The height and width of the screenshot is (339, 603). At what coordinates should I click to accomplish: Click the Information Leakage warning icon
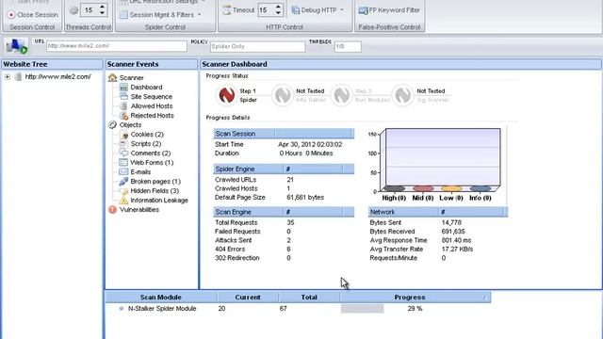[x=123, y=201]
